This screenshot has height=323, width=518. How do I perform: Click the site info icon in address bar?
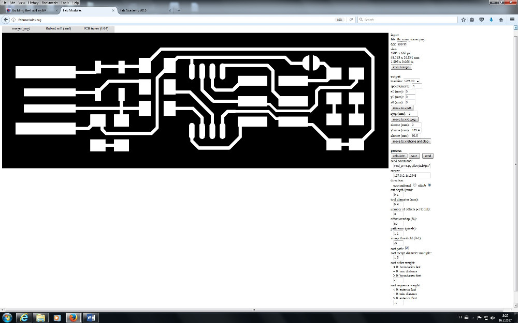coord(13,20)
